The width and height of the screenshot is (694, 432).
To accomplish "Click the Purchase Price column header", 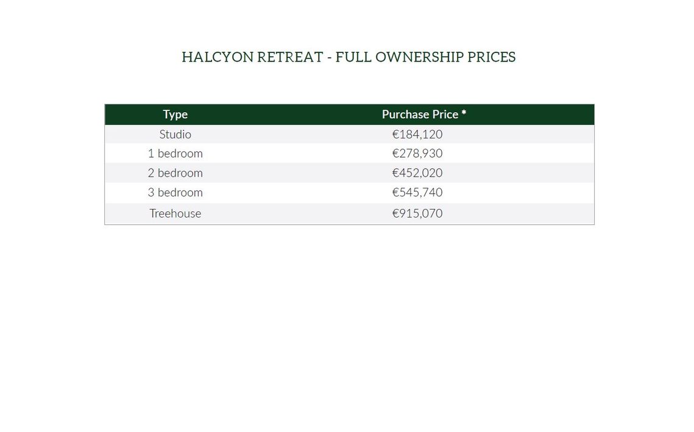I will tap(424, 114).
